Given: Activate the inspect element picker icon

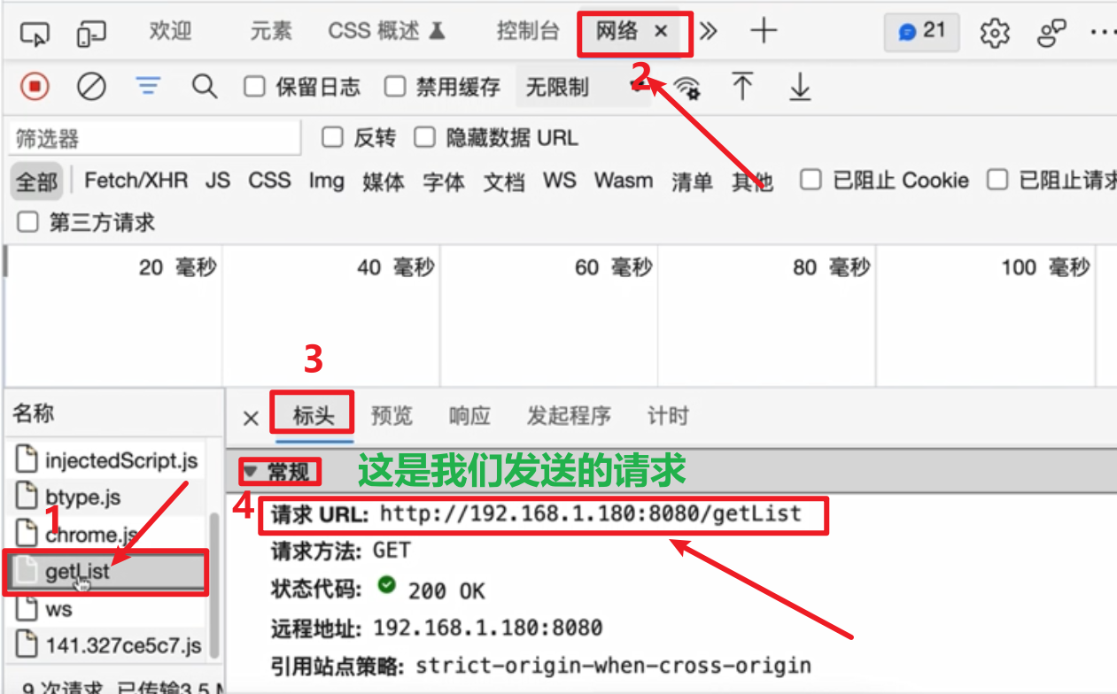Looking at the screenshot, I should point(35,34).
